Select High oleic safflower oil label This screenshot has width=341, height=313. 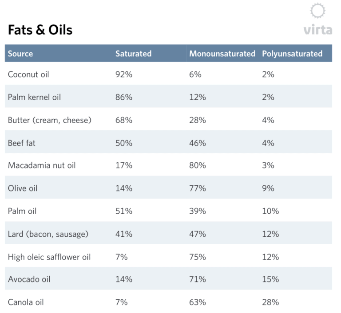click(49, 257)
